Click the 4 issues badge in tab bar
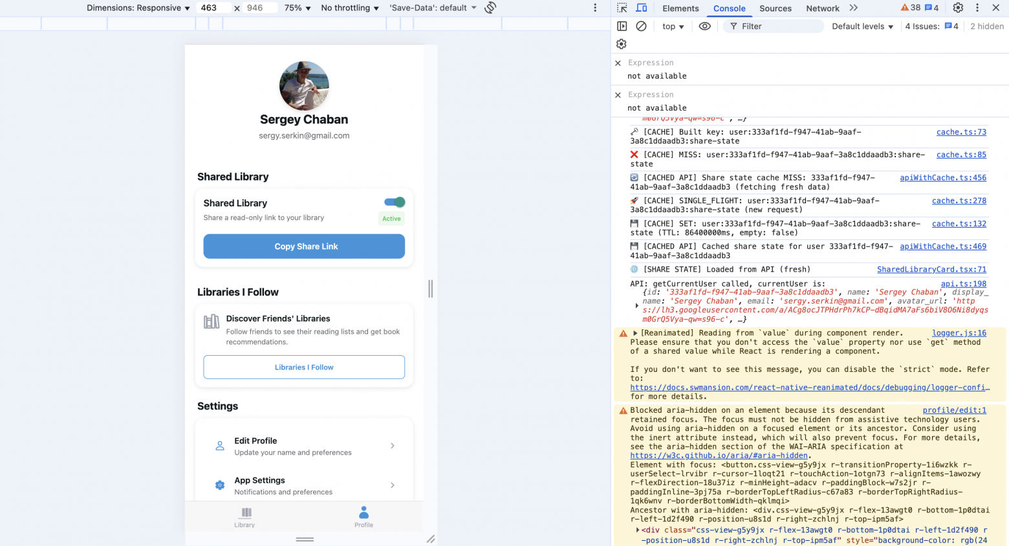The height and width of the screenshot is (546, 1009). coord(932,8)
